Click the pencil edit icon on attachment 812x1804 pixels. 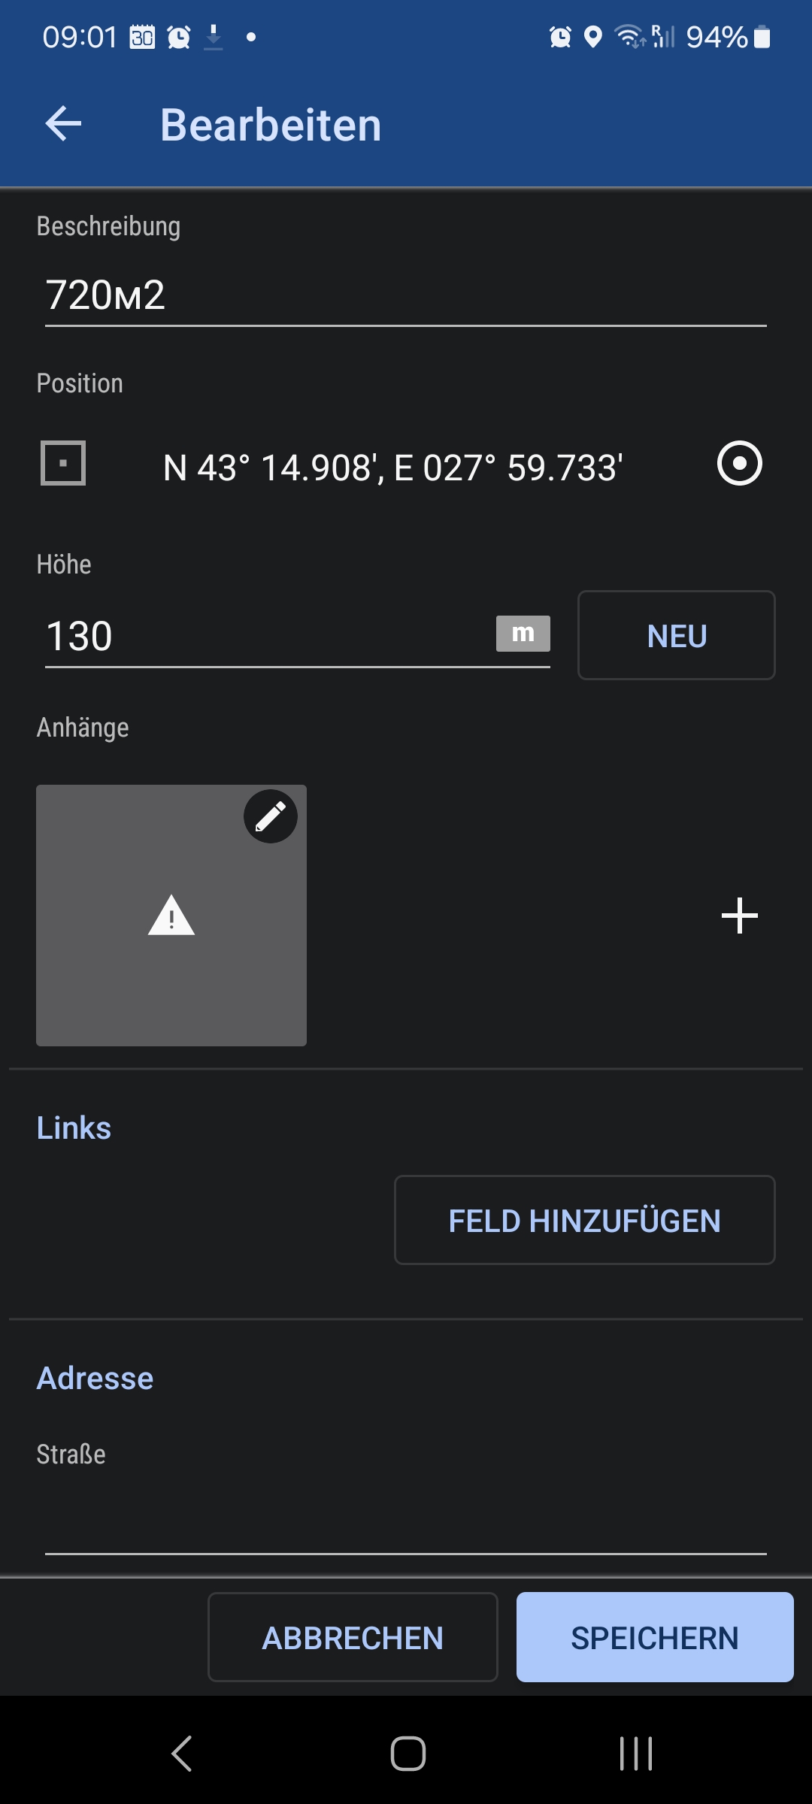[271, 816]
